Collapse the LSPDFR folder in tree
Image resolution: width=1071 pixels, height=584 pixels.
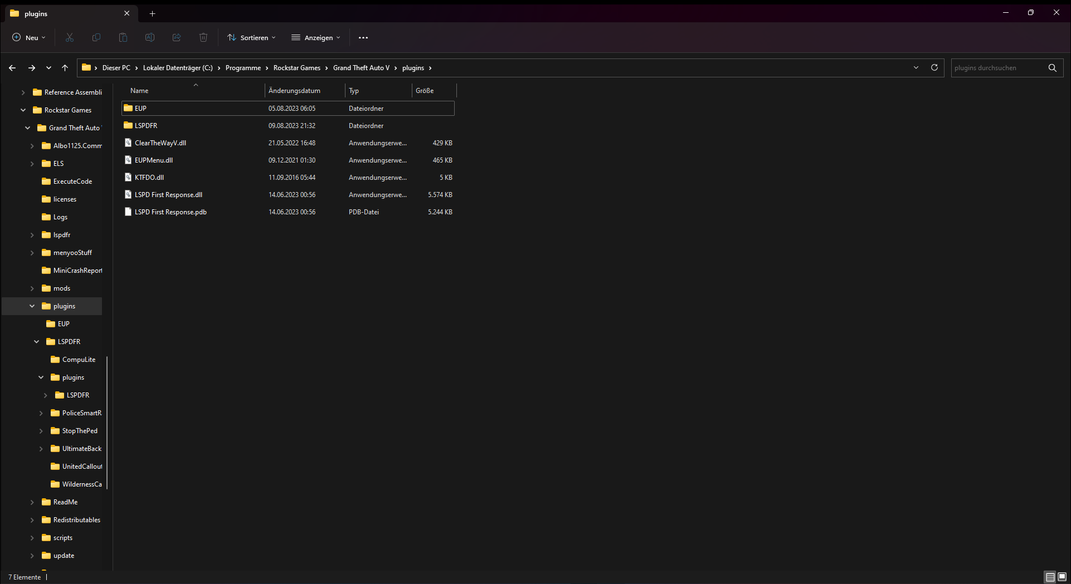click(37, 342)
